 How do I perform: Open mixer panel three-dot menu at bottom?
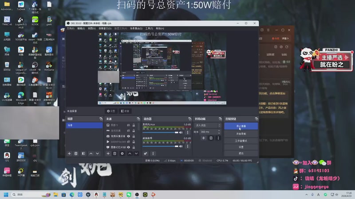click(153, 153)
